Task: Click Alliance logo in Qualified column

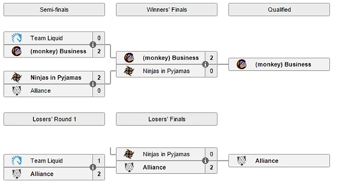Action: pyautogui.click(x=241, y=160)
